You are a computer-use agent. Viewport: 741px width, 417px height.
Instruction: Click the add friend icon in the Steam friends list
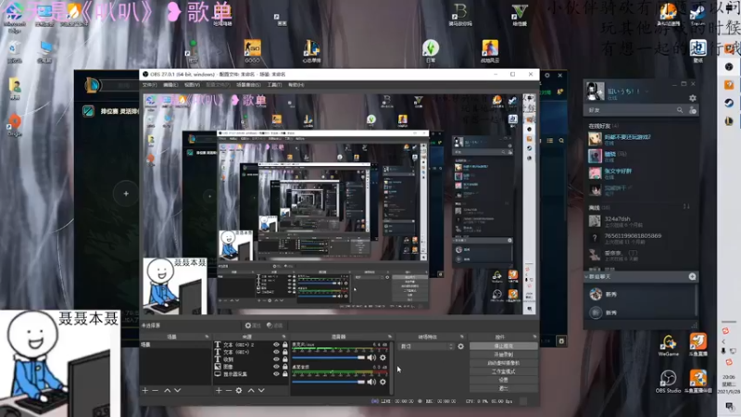coord(693,110)
